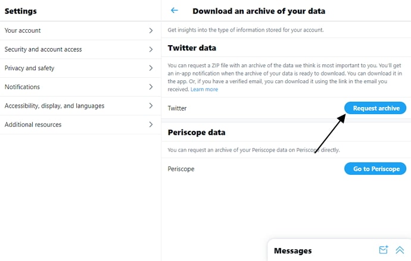Open chevron for Additional resources

(151, 124)
